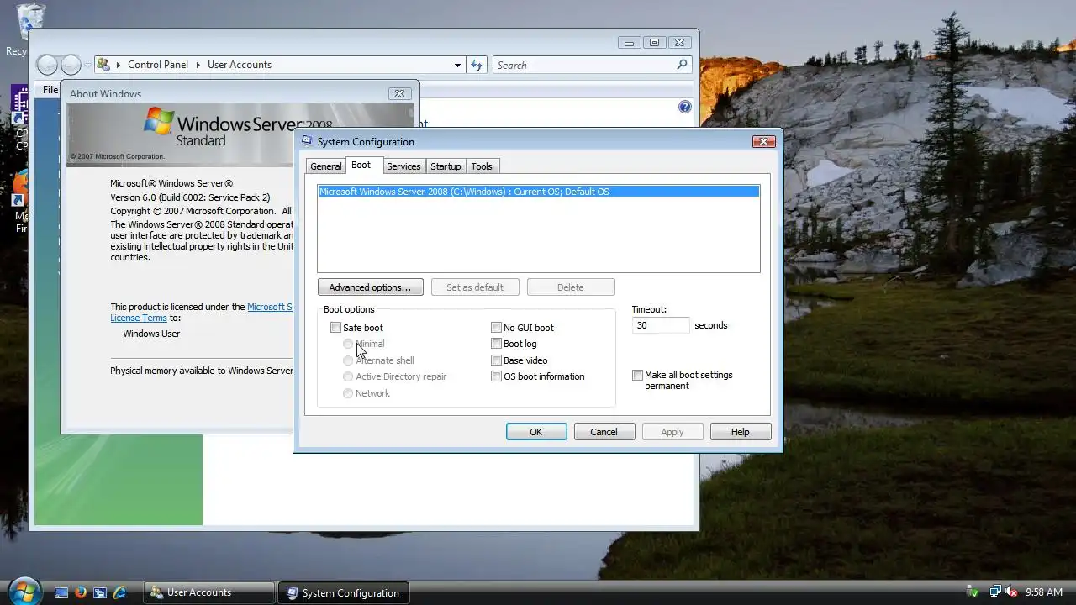Screen dimensions: 1076x605
Task: Select Active Directory repair radio button
Action: [x=348, y=376]
